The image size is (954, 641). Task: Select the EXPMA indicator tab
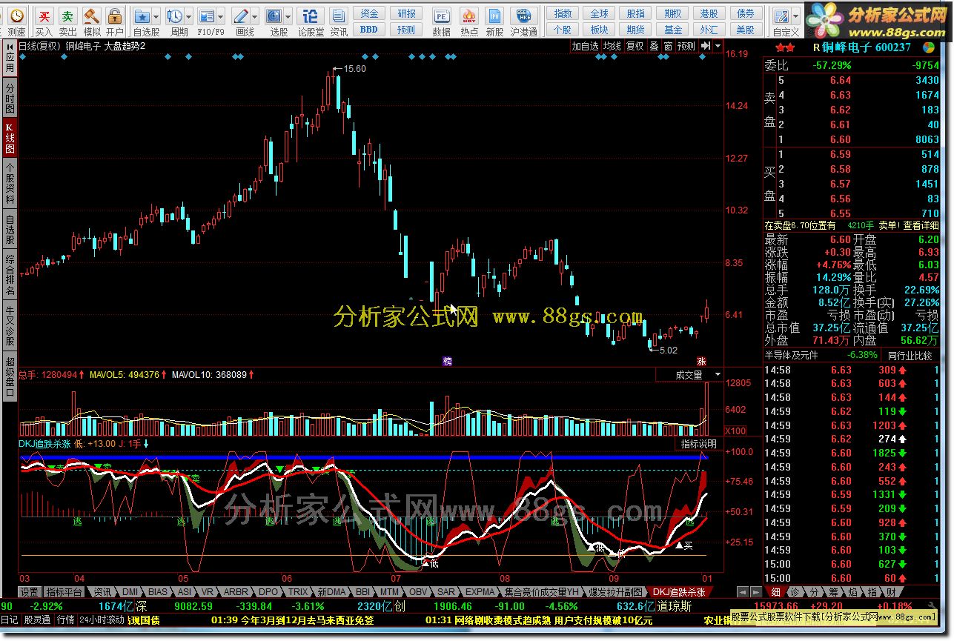click(x=480, y=592)
